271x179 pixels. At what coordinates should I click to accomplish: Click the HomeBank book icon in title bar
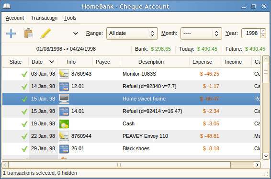(7, 6)
